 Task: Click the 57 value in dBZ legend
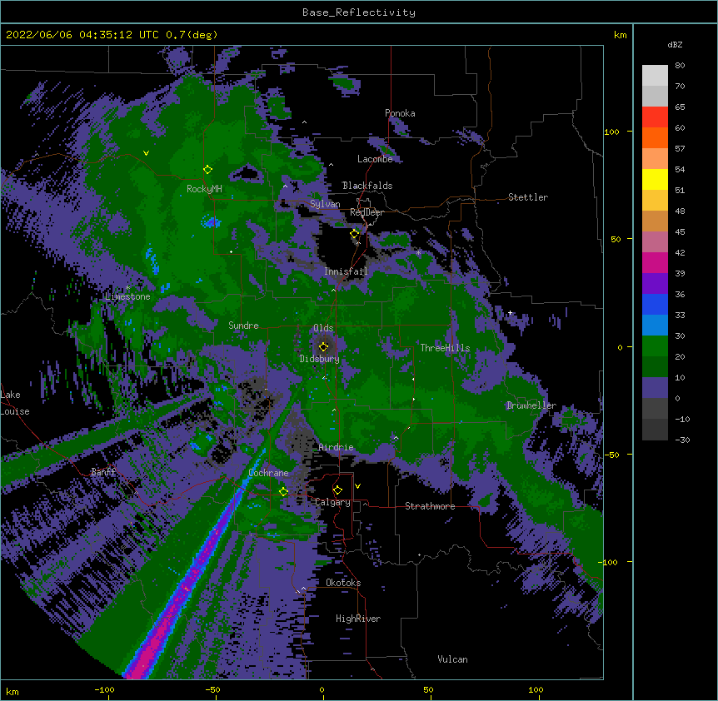tap(680, 149)
